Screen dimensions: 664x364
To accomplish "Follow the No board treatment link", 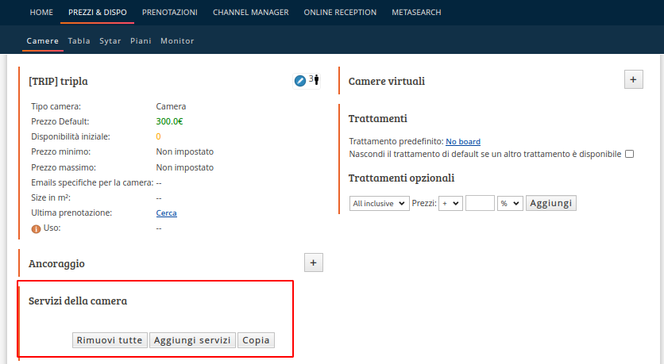I will 463,142.
